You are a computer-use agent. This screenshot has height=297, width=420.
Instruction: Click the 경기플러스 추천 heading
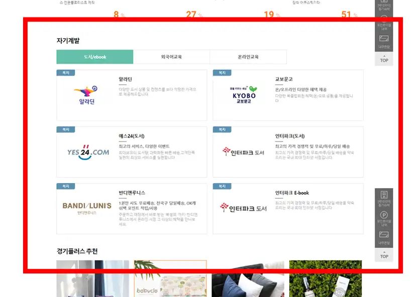(x=77, y=251)
